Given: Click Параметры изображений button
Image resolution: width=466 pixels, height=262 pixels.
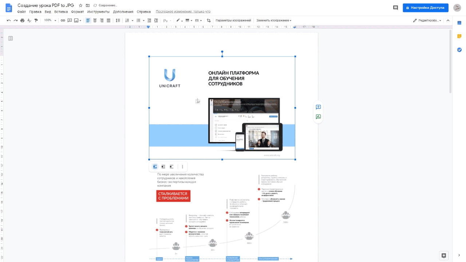Looking at the screenshot, I should tap(233, 20).
